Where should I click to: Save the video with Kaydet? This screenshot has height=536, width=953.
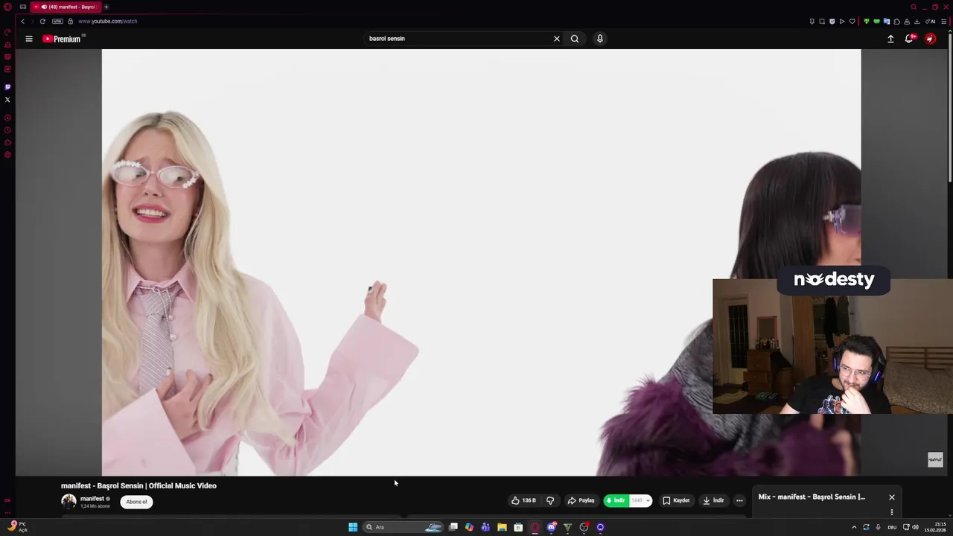pyautogui.click(x=676, y=500)
